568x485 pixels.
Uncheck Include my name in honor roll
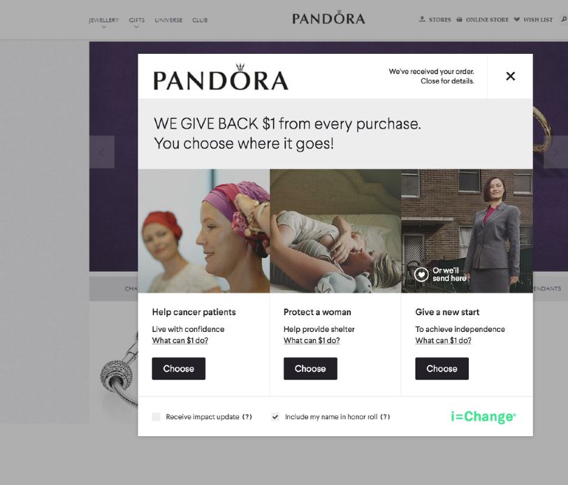[275, 417]
